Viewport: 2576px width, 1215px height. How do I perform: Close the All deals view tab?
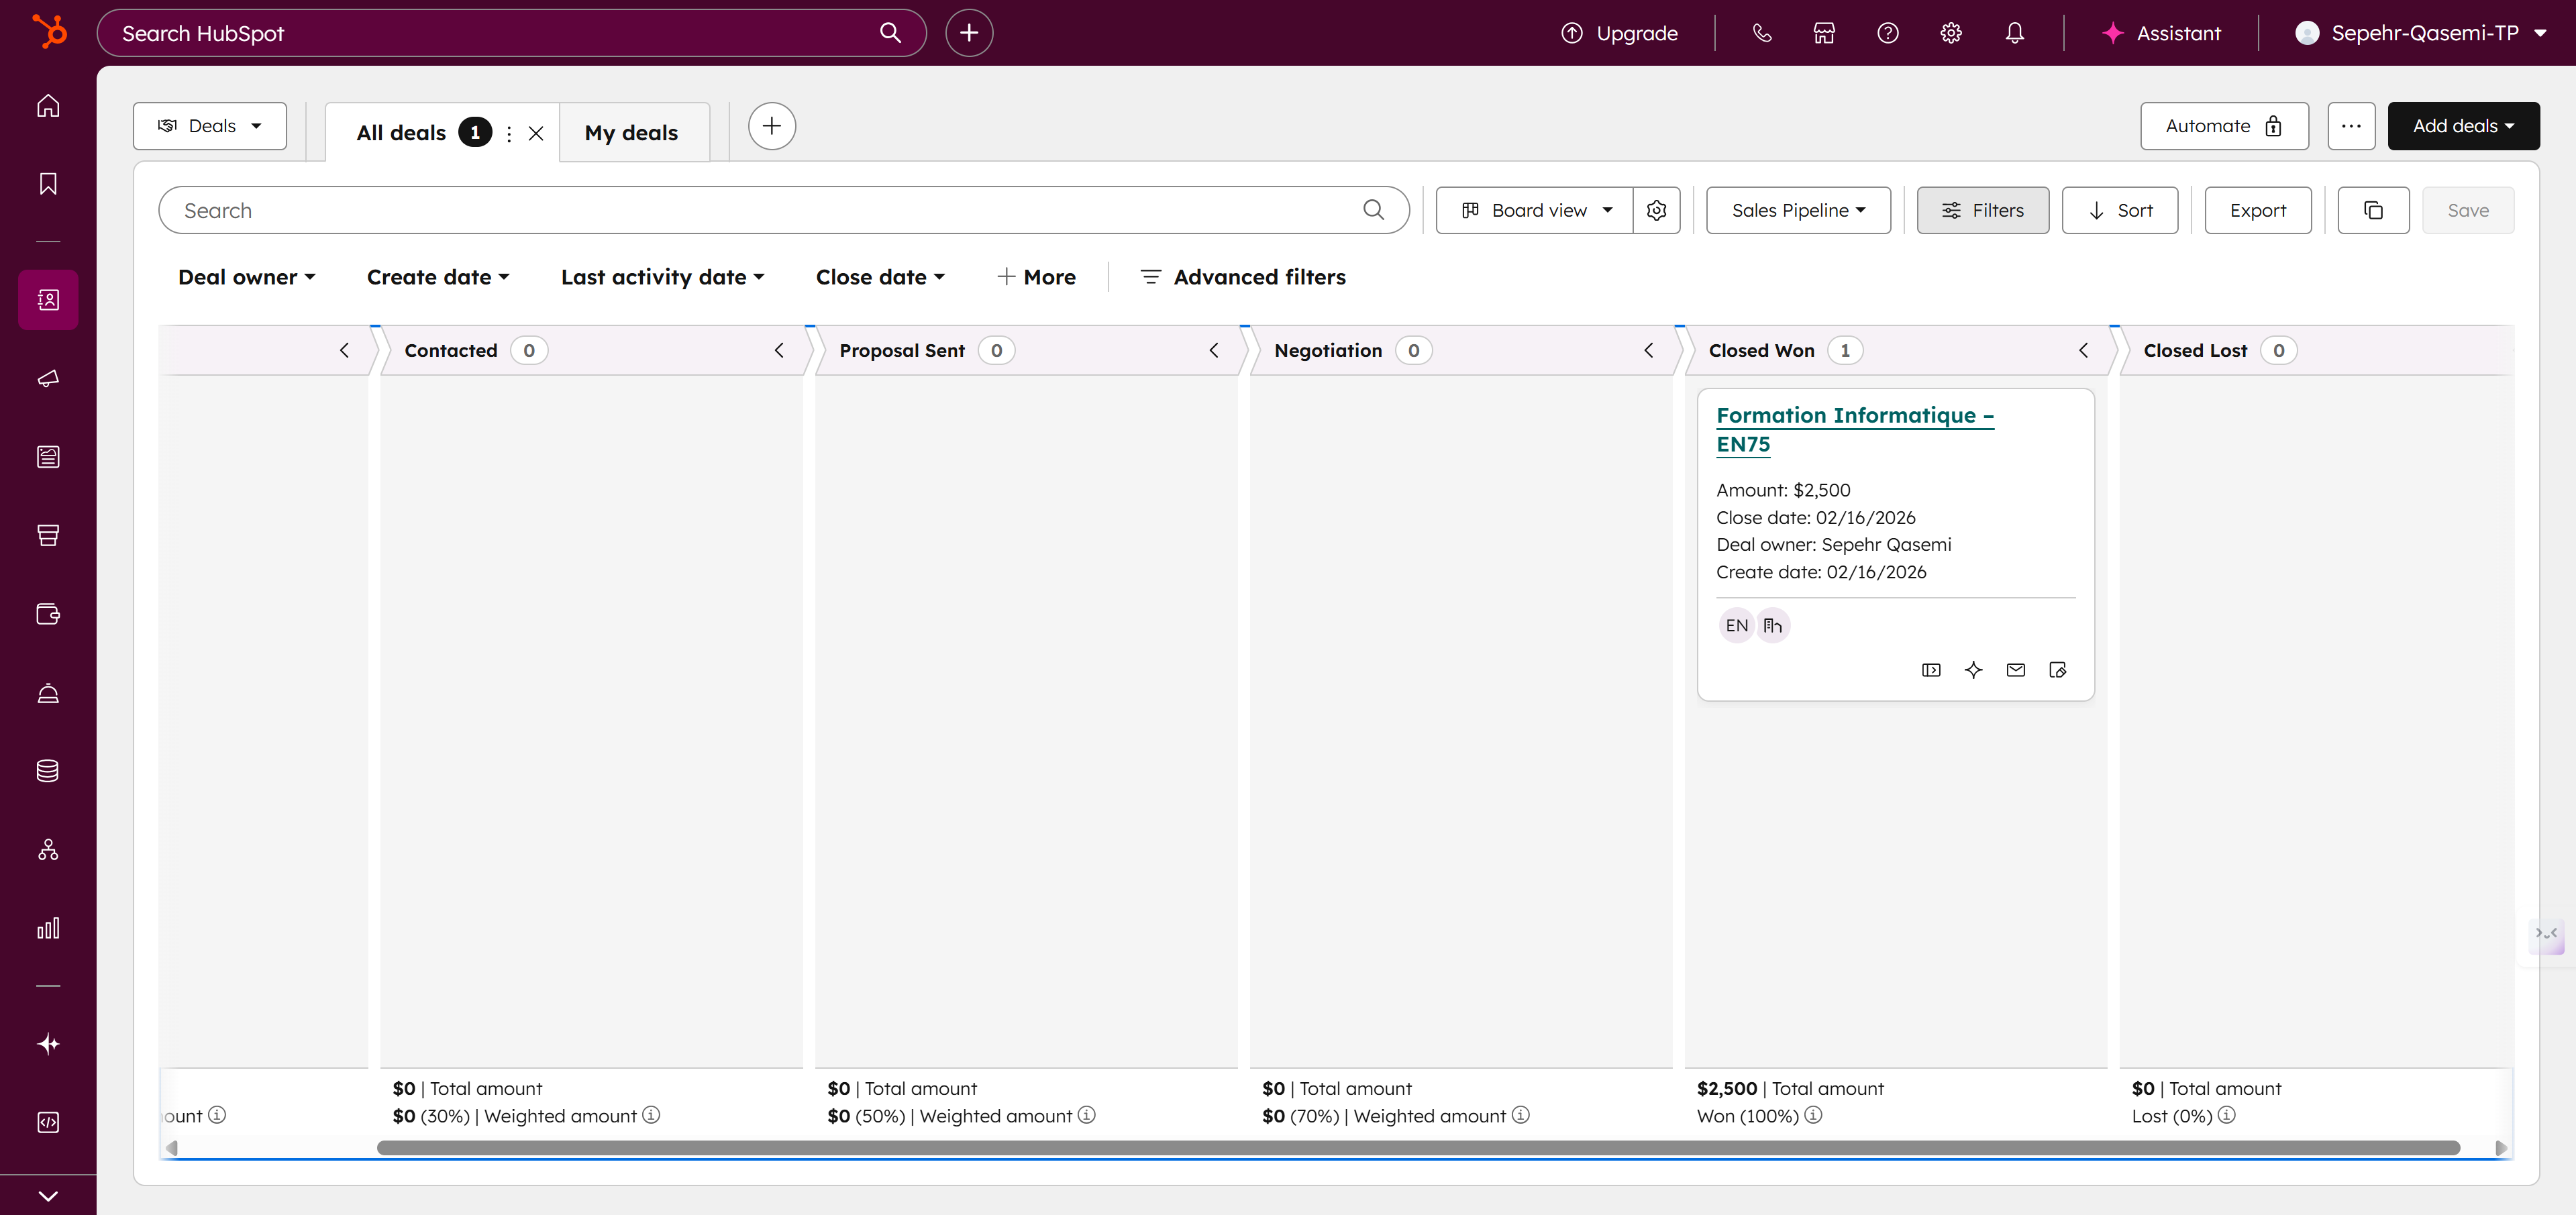tap(536, 132)
